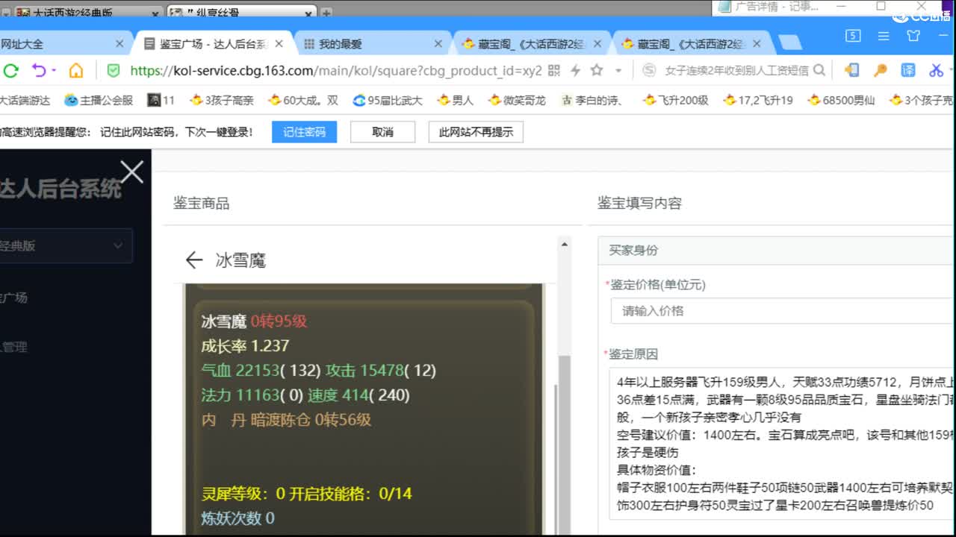
Task: Click the 取消 button in password prompt
Action: tap(382, 132)
